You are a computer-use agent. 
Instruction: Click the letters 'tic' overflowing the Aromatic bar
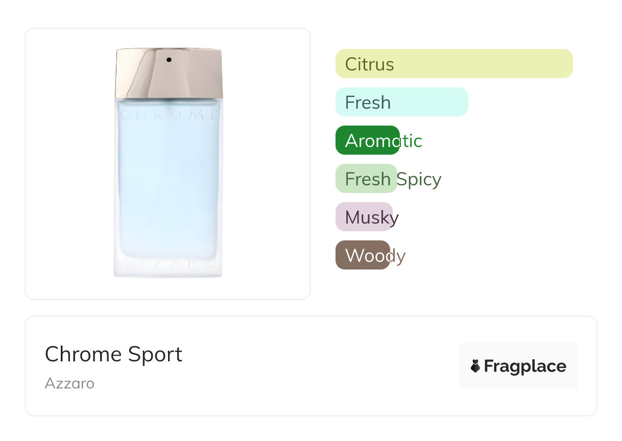click(x=411, y=141)
